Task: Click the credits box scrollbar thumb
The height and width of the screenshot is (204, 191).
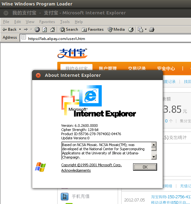Action: coord(154,149)
